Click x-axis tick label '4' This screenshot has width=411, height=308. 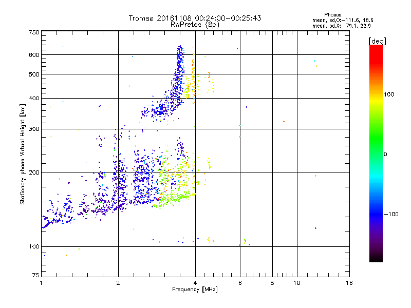195,283
